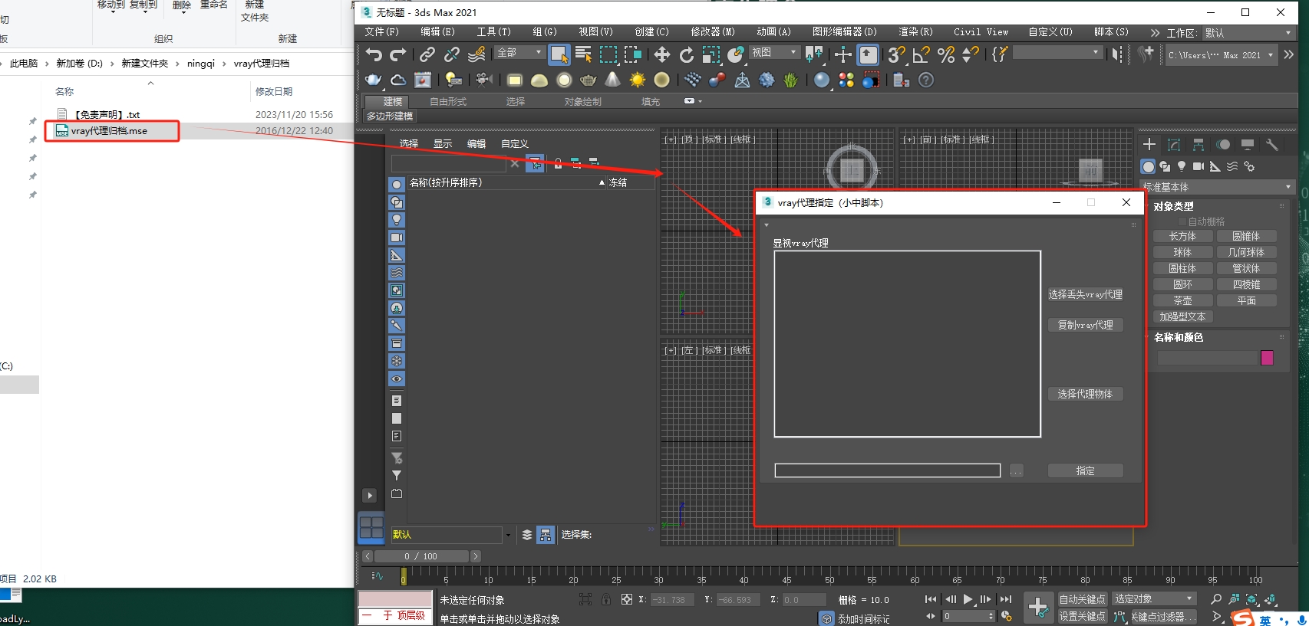Select the Lights category icon
Image resolution: width=1309 pixels, height=626 pixels.
click(1182, 166)
